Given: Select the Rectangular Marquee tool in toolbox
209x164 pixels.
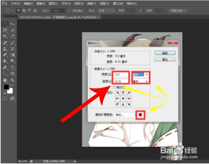Looking at the screenshot, I should (x=5, y=24).
